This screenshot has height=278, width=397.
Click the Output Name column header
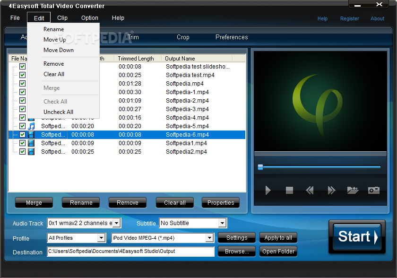point(197,59)
